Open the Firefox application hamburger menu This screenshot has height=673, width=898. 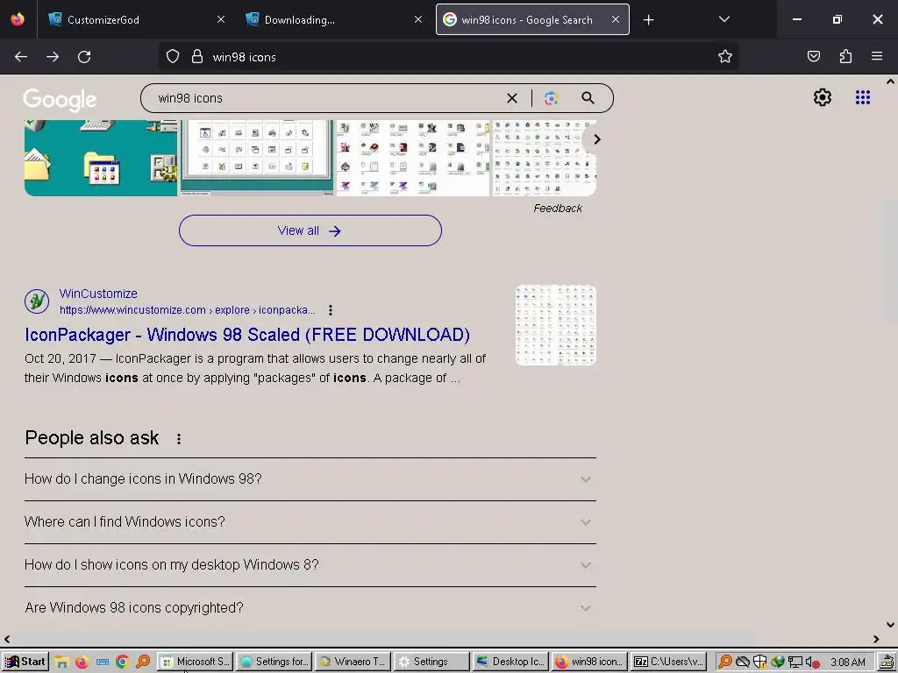pyautogui.click(x=877, y=57)
